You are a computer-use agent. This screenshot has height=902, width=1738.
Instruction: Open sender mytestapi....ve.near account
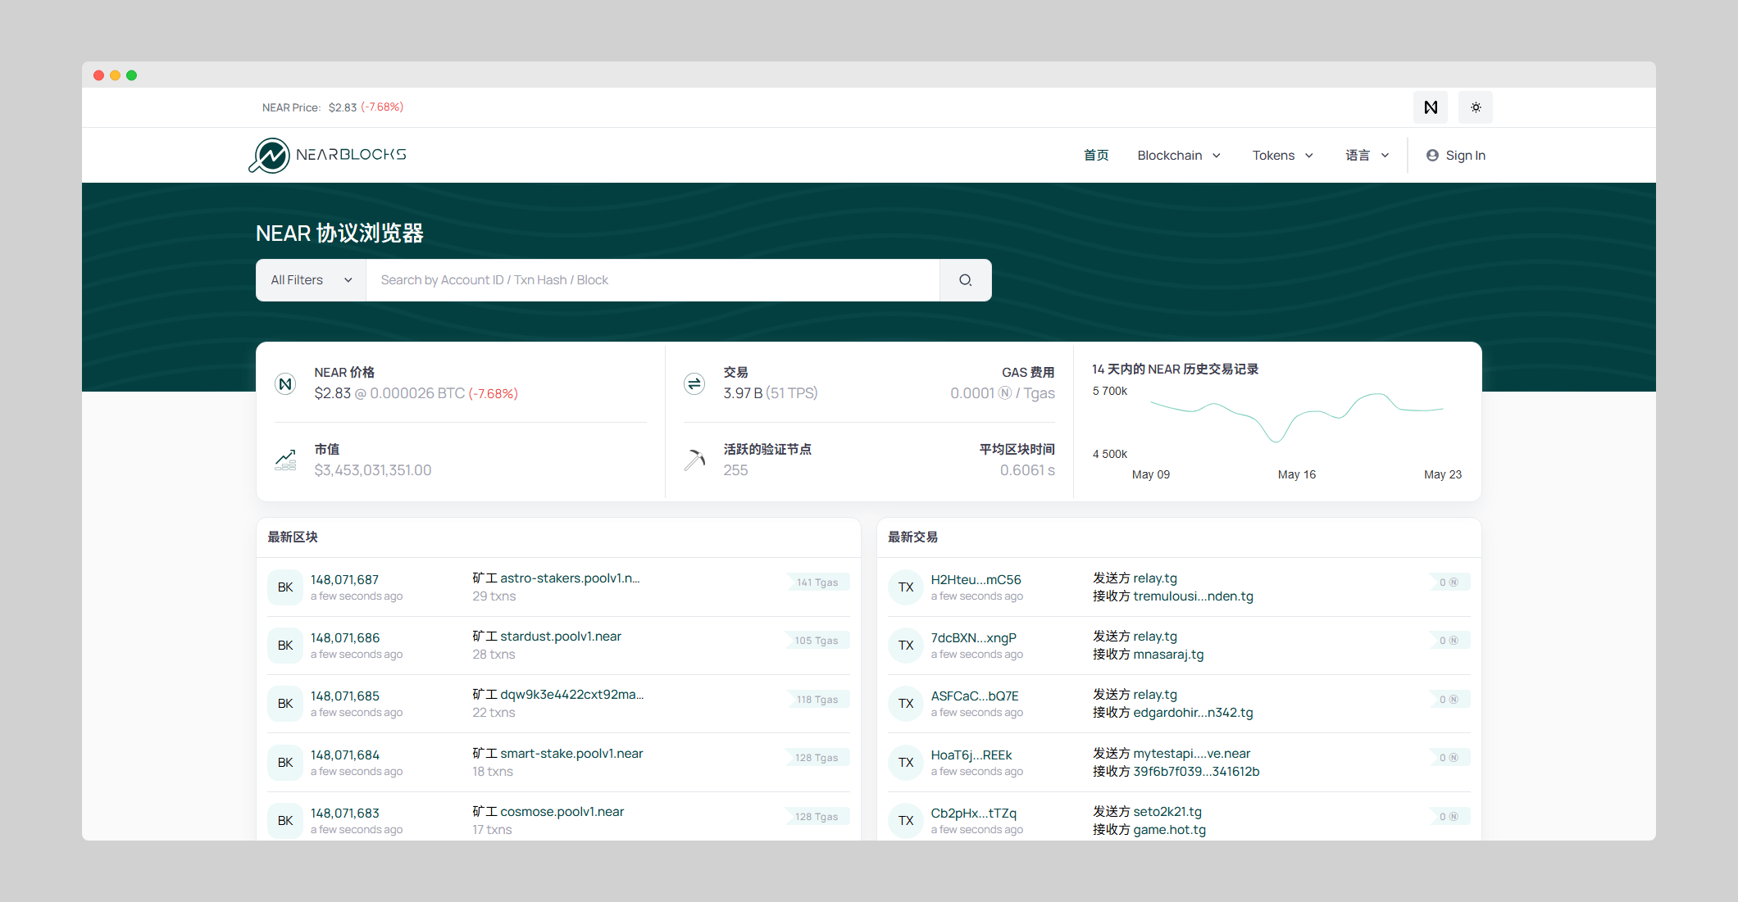pos(1192,754)
